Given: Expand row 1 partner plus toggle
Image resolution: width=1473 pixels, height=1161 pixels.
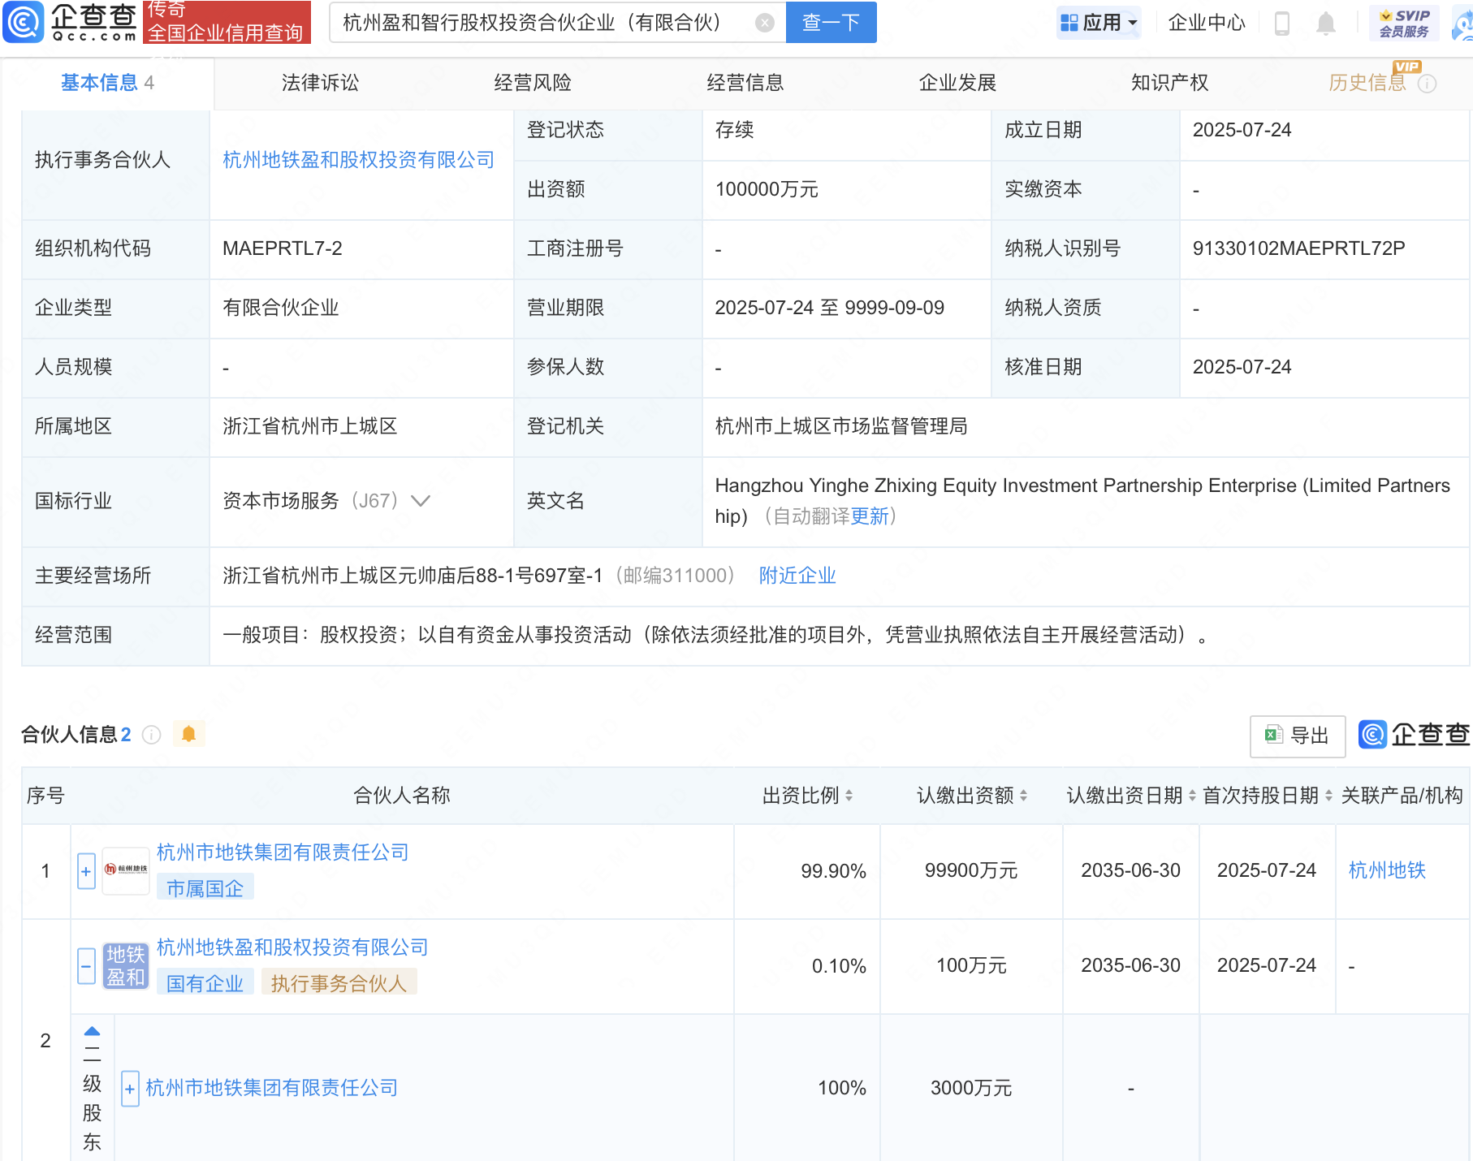Looking at the screenshot, I should pyautogui.click(x=86, y=871).
